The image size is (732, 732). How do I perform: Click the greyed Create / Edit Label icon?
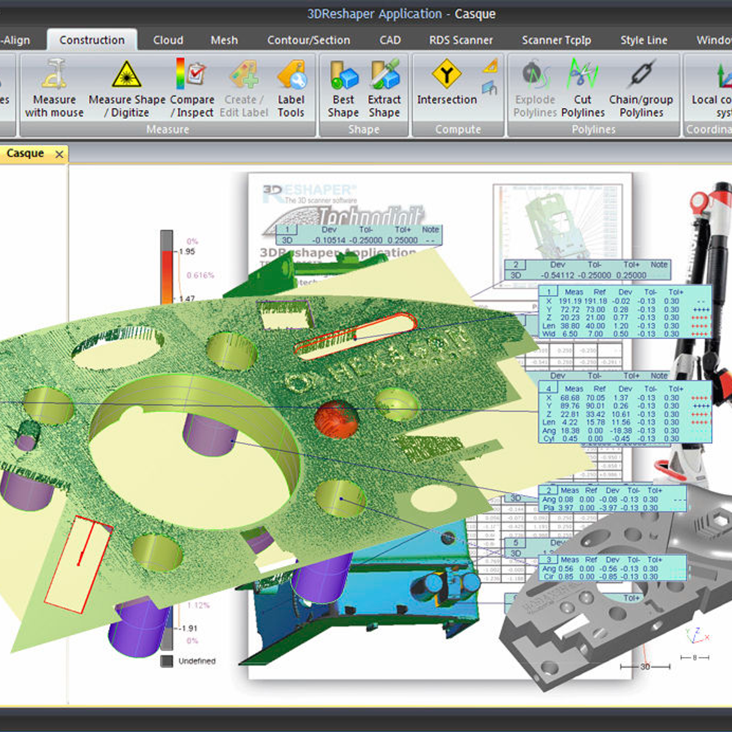pyautogui.click(x=244, y=88)
